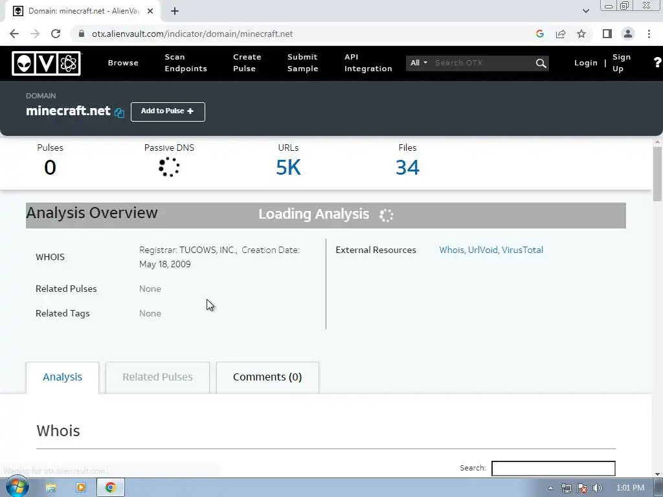
Task: Click the Analysis Overview heading
Action: [92, 212]
